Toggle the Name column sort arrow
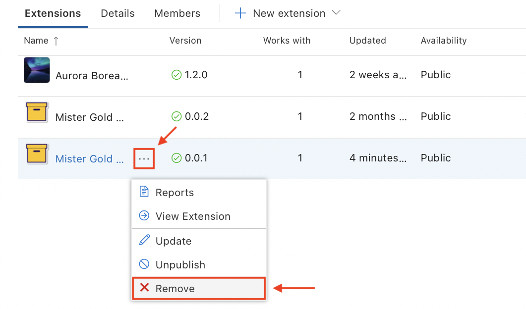Viewport: 526px width, 309px height. (x=56, y=41)
